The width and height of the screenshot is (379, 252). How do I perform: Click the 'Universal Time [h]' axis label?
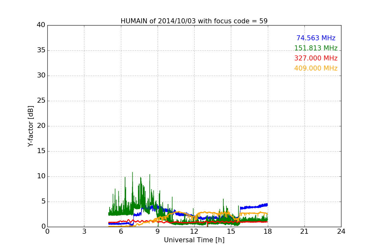[x=194, y=240]
